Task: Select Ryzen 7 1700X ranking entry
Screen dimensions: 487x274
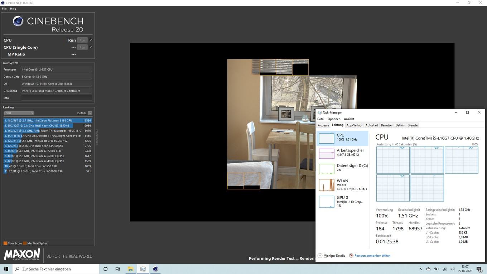Action: [x=48, y=136]
